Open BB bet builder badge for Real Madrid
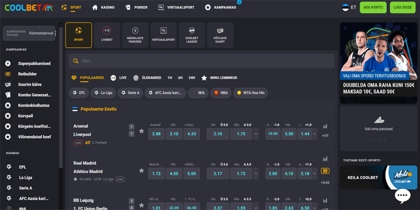 click(325, 171)
